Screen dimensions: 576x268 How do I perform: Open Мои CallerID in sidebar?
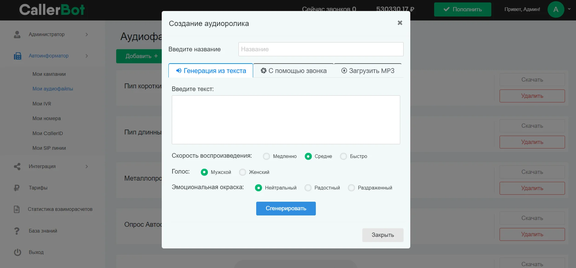48,134
